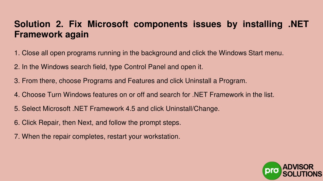Click 'Programs and Features' phrase in step 3
Image resolution: width=323 pixels, height=181 pixels.
click(x=119, y=81)
